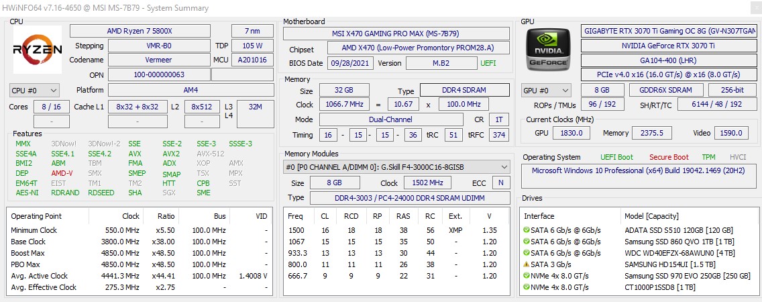Click the 256-bit bus width value
The width and height of the screenshot is (762, 302).
(x=732, y=90)
